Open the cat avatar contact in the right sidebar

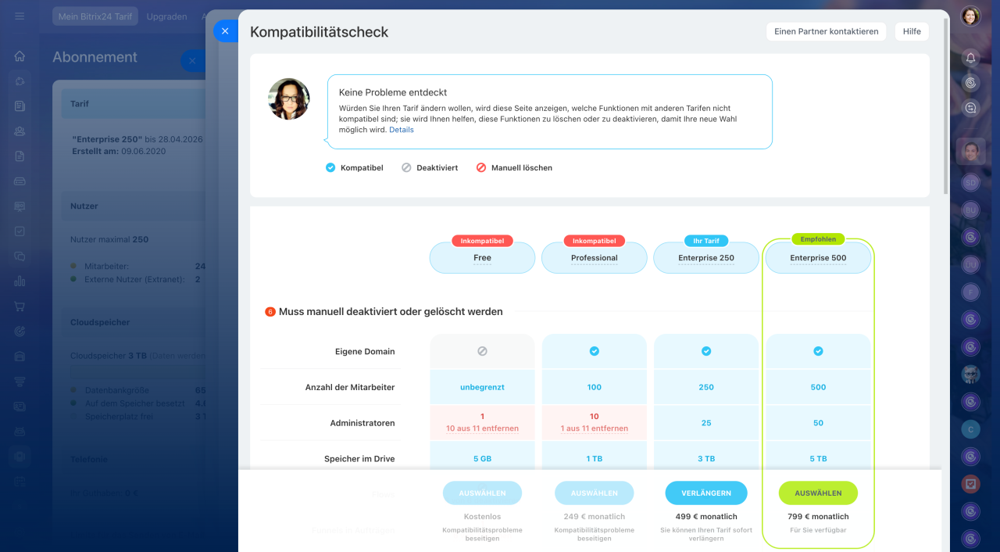(970, 375)
